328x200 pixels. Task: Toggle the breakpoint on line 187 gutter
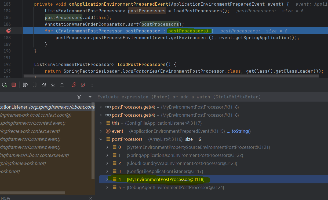pyautogui.click(x=8, y=31)
